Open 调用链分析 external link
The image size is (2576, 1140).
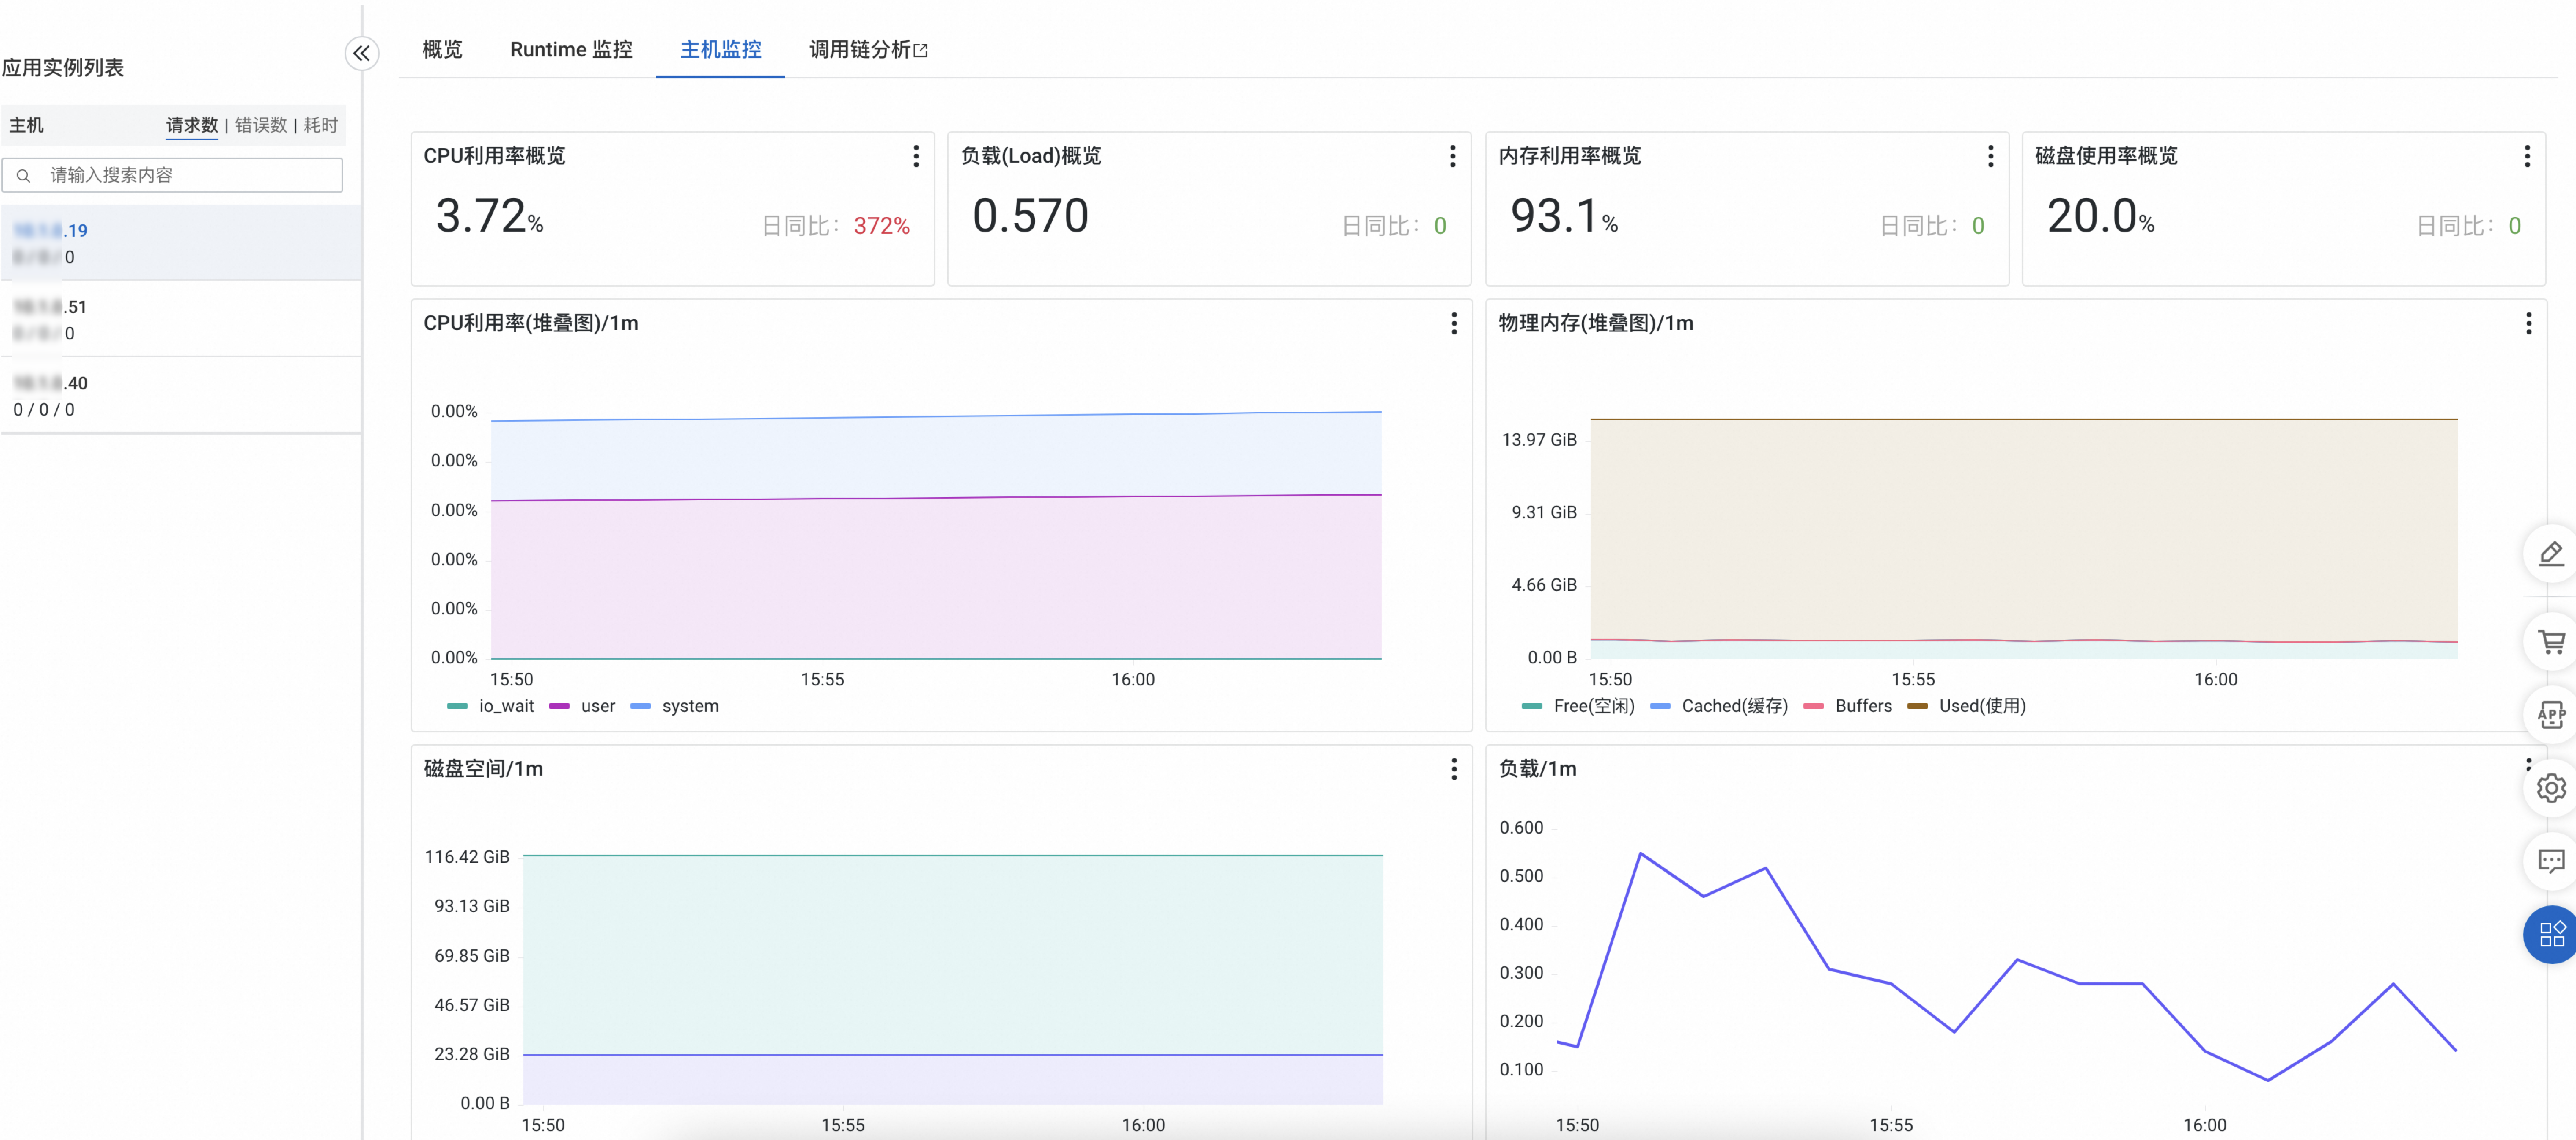(867, 49)
